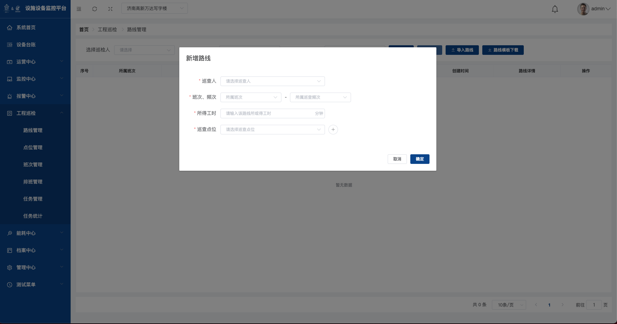This screenshot has height=324, width=617.
Task: Open the 请选择巡查人 dropdown
Action: pos(272,81)
